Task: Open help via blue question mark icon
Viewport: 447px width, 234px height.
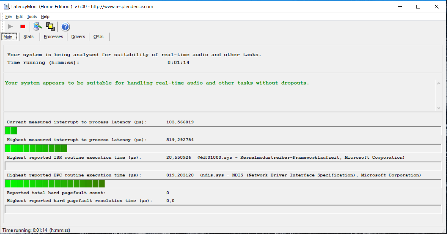Action: (x=65, y=27)
